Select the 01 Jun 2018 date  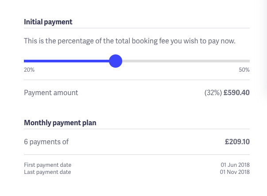[235, 165]
